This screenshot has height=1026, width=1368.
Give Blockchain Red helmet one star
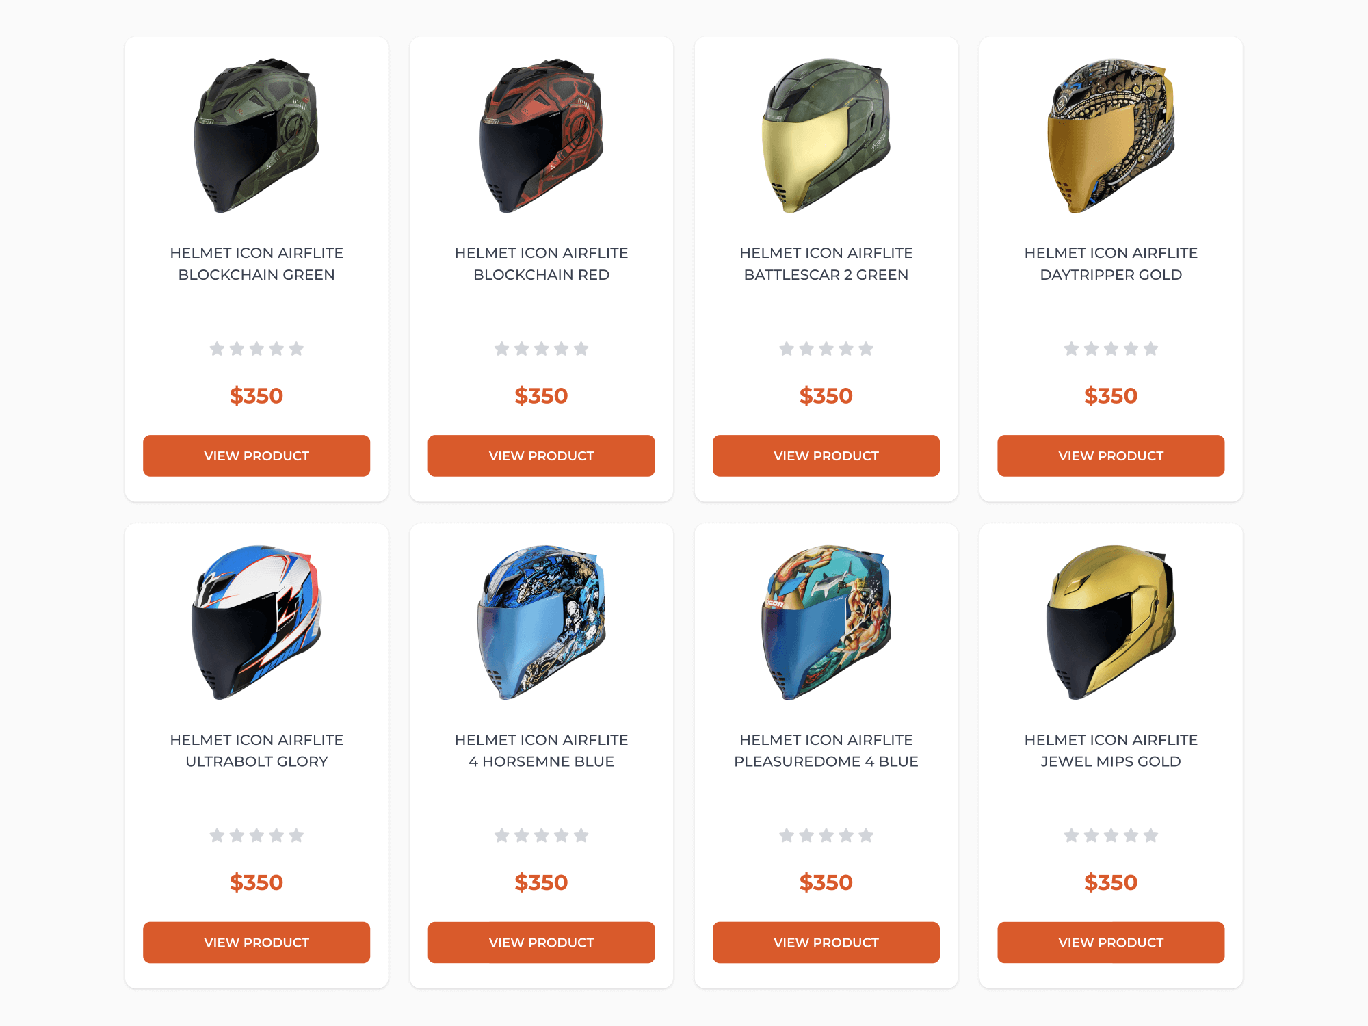(502, 349)
